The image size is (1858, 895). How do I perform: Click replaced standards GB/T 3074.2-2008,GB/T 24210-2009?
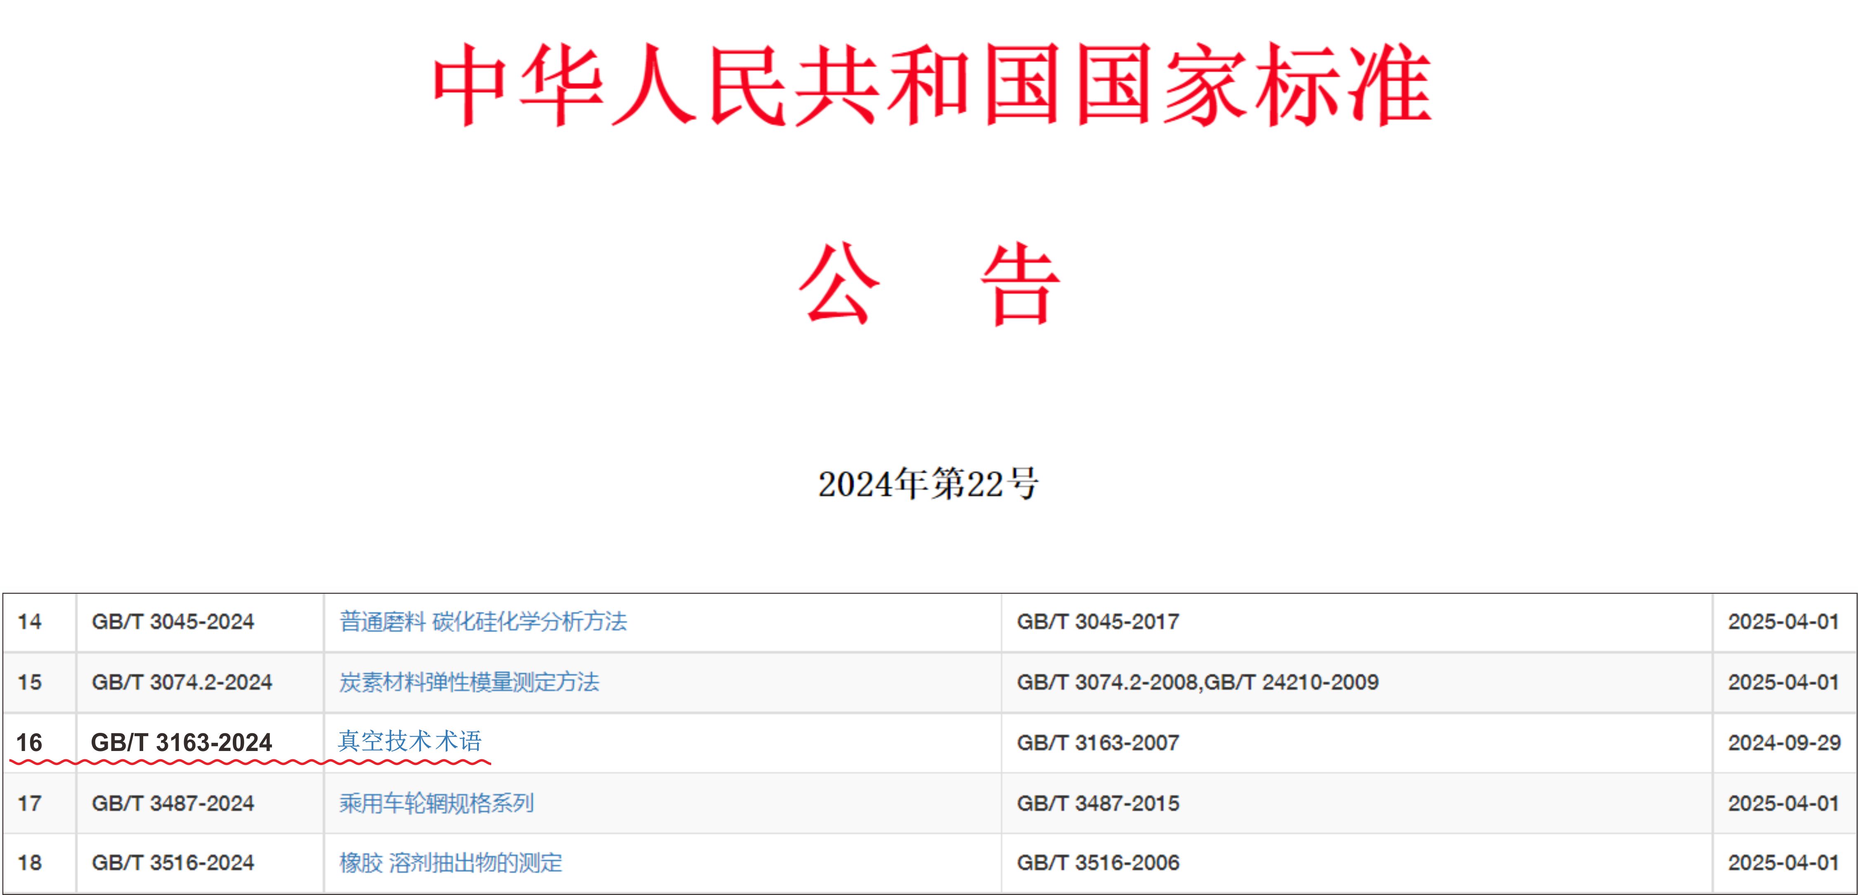click(x=1197, y=682)
